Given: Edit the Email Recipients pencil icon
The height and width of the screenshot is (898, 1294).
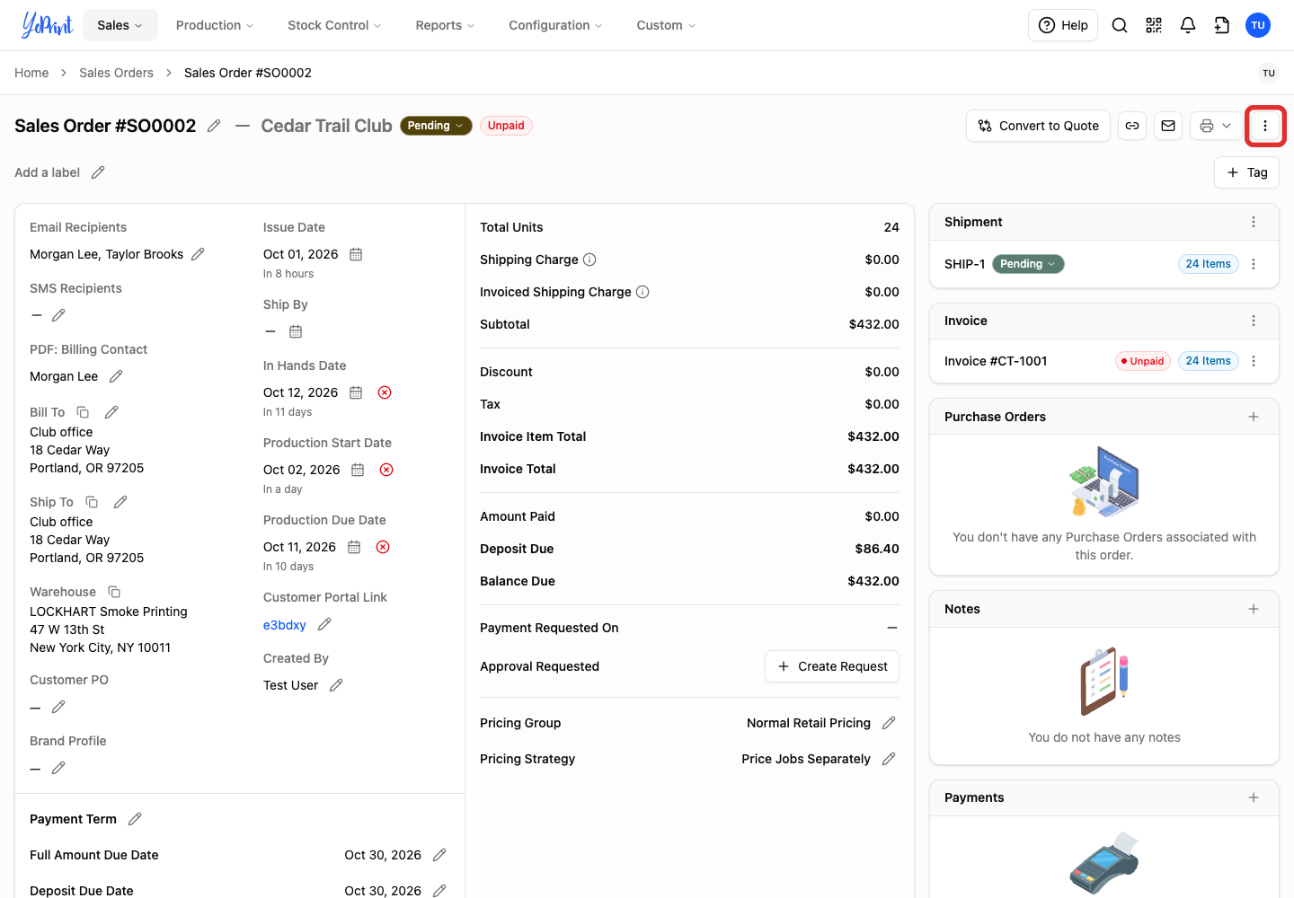Looking at the screenshot, I should point(198,254).
